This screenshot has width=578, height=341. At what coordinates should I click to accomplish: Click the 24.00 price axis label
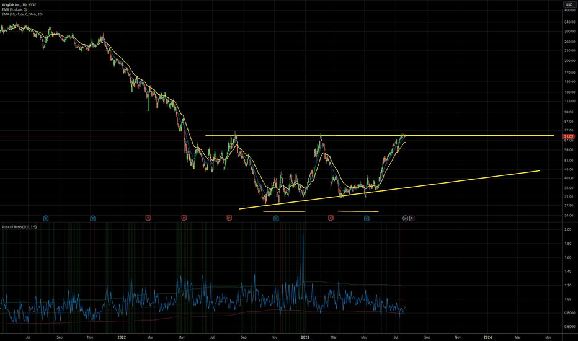coord(569,215)
